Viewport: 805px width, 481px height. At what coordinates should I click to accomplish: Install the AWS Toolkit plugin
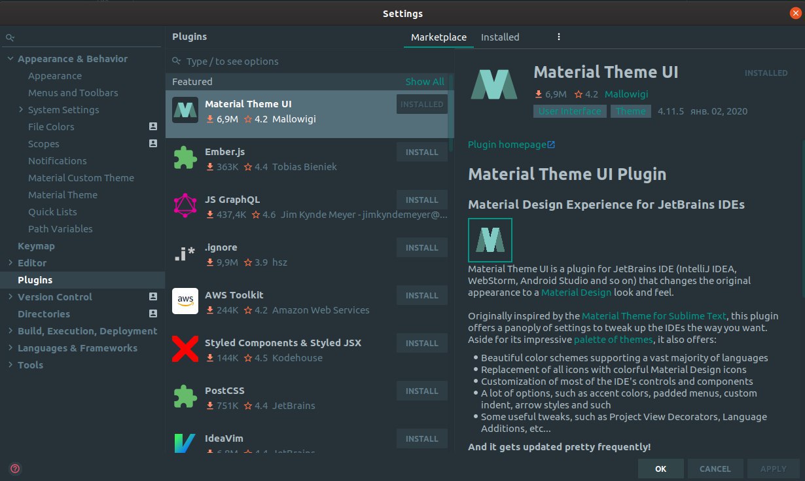[x=422, y=295]
